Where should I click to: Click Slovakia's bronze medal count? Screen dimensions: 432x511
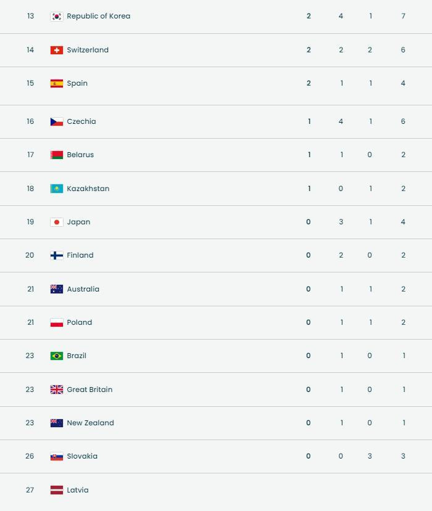tap(370, 456)
